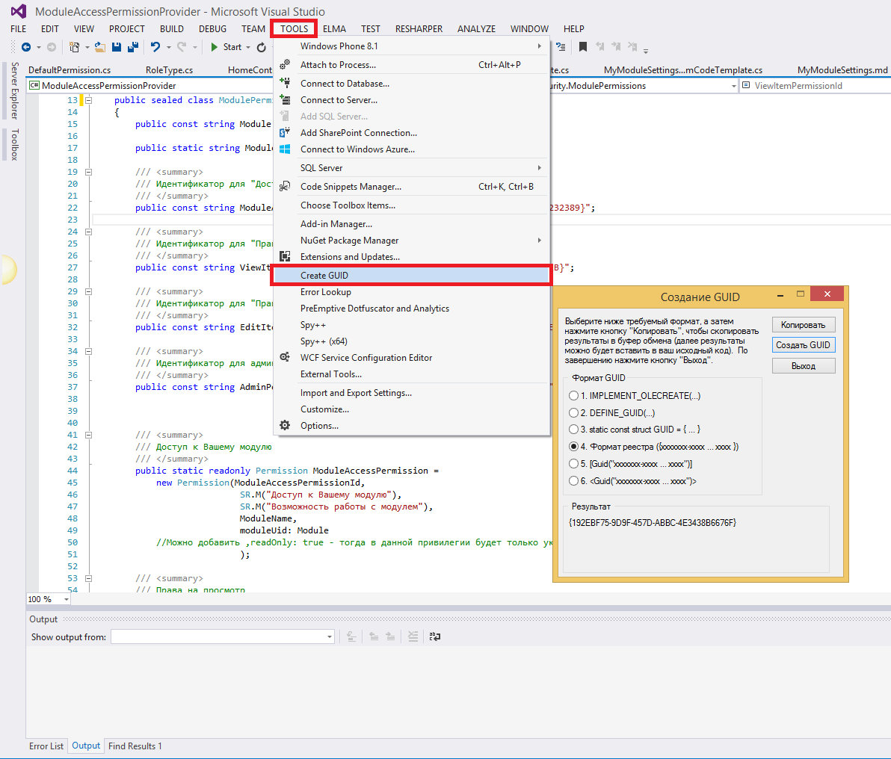Screen dimensions: 891x759
Task: Click the Open File folder icon
Action: [x=99, y=47]
